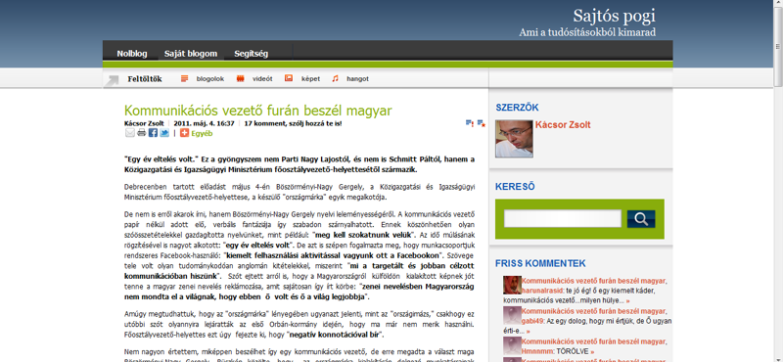Open the Saját blogom menu item
Screen dimensions: 783x362
pos(191,54)
